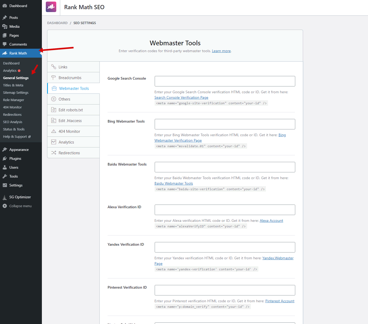368x324 pixels.
Task: Switch to the Others tab
Action: (x=73, y=99)
